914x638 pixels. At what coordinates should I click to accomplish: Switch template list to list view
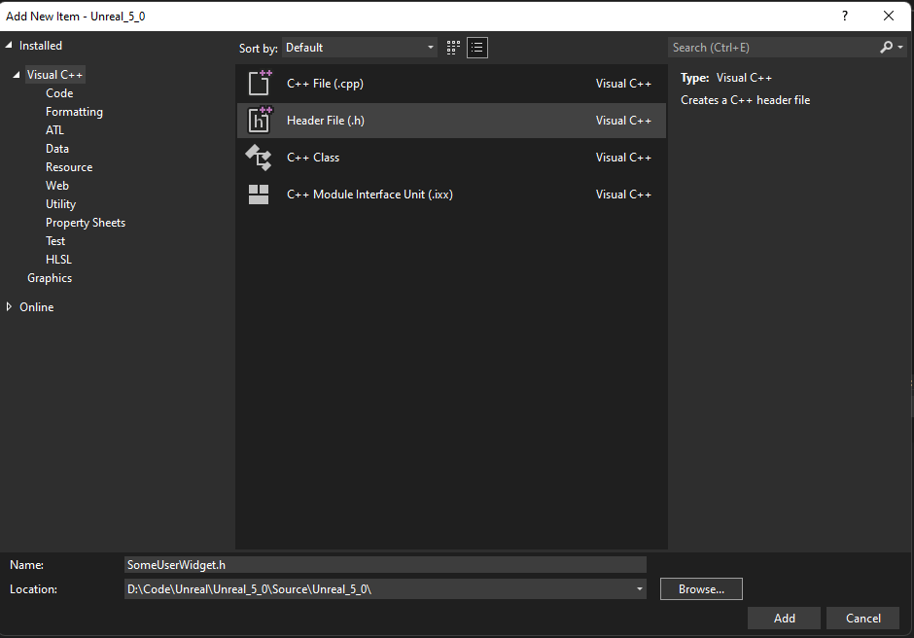[476, 47]
